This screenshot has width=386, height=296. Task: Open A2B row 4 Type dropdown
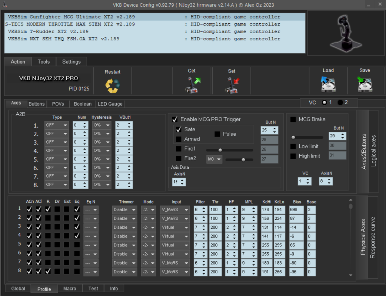[x=56, y=151]
